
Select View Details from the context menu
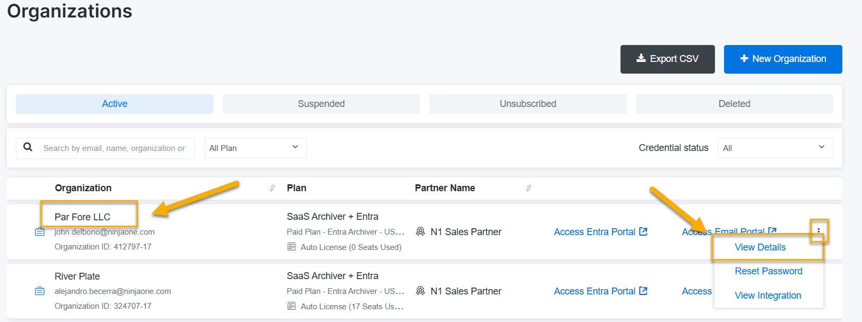pos(760,247)
